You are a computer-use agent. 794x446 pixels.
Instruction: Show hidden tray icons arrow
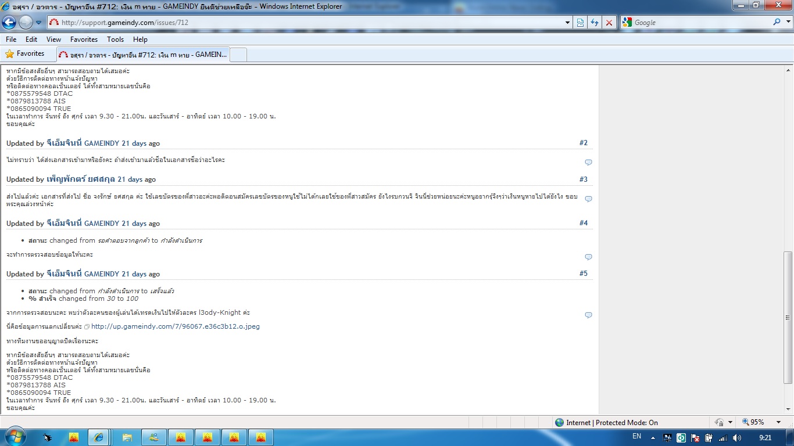653,437
